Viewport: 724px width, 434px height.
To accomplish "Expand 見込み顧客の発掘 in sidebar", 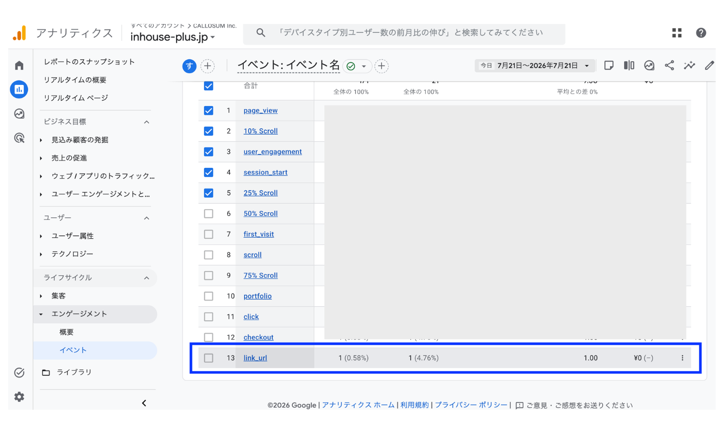I will point(41,140).
